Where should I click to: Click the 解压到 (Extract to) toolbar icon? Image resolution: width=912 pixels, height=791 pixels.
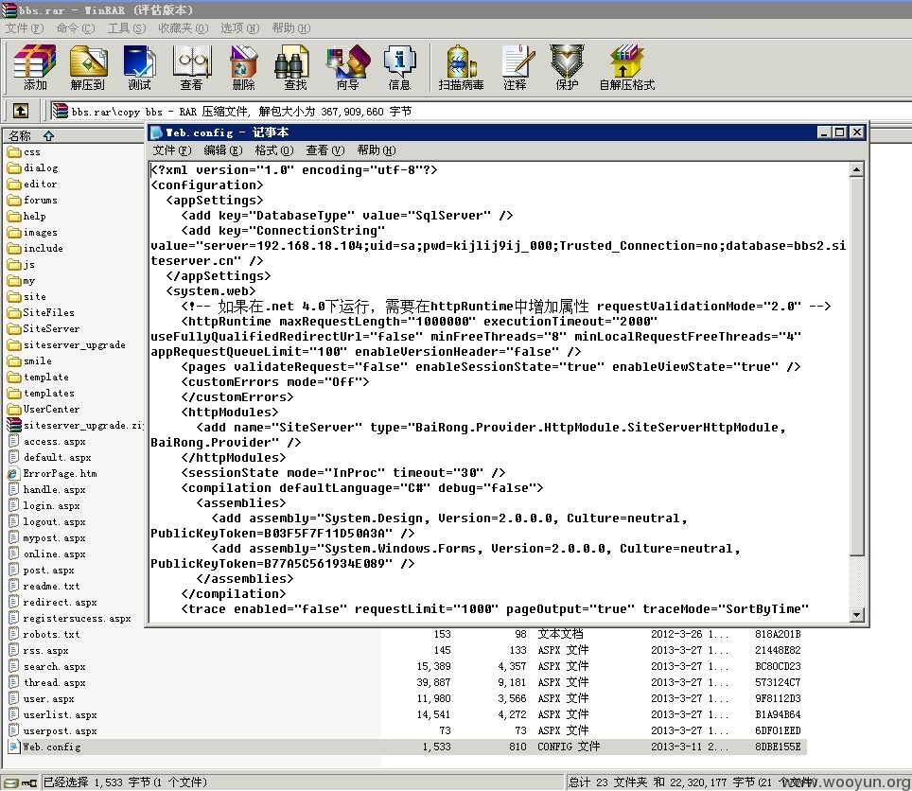pyautogui.click(x=88, y=67)
